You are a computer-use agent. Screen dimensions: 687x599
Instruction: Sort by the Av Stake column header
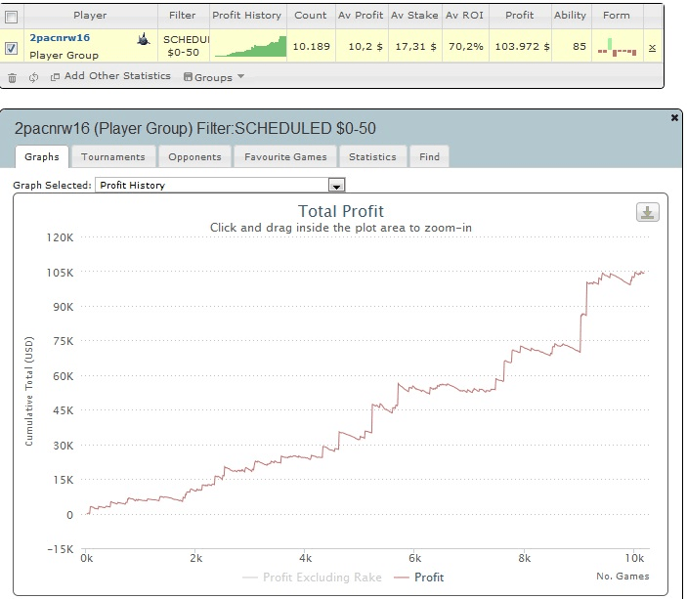(x=414, y=16)
